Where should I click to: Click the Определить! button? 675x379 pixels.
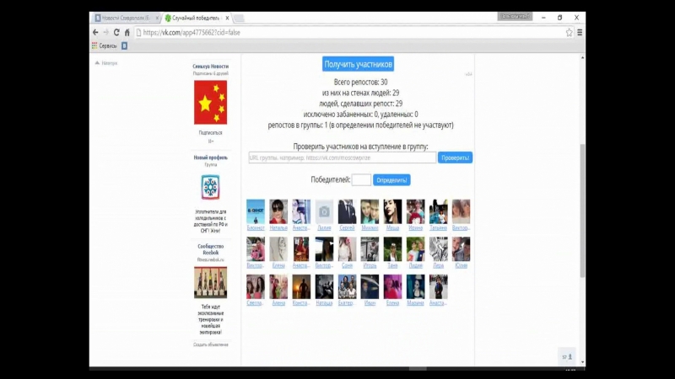pos(391,180)
